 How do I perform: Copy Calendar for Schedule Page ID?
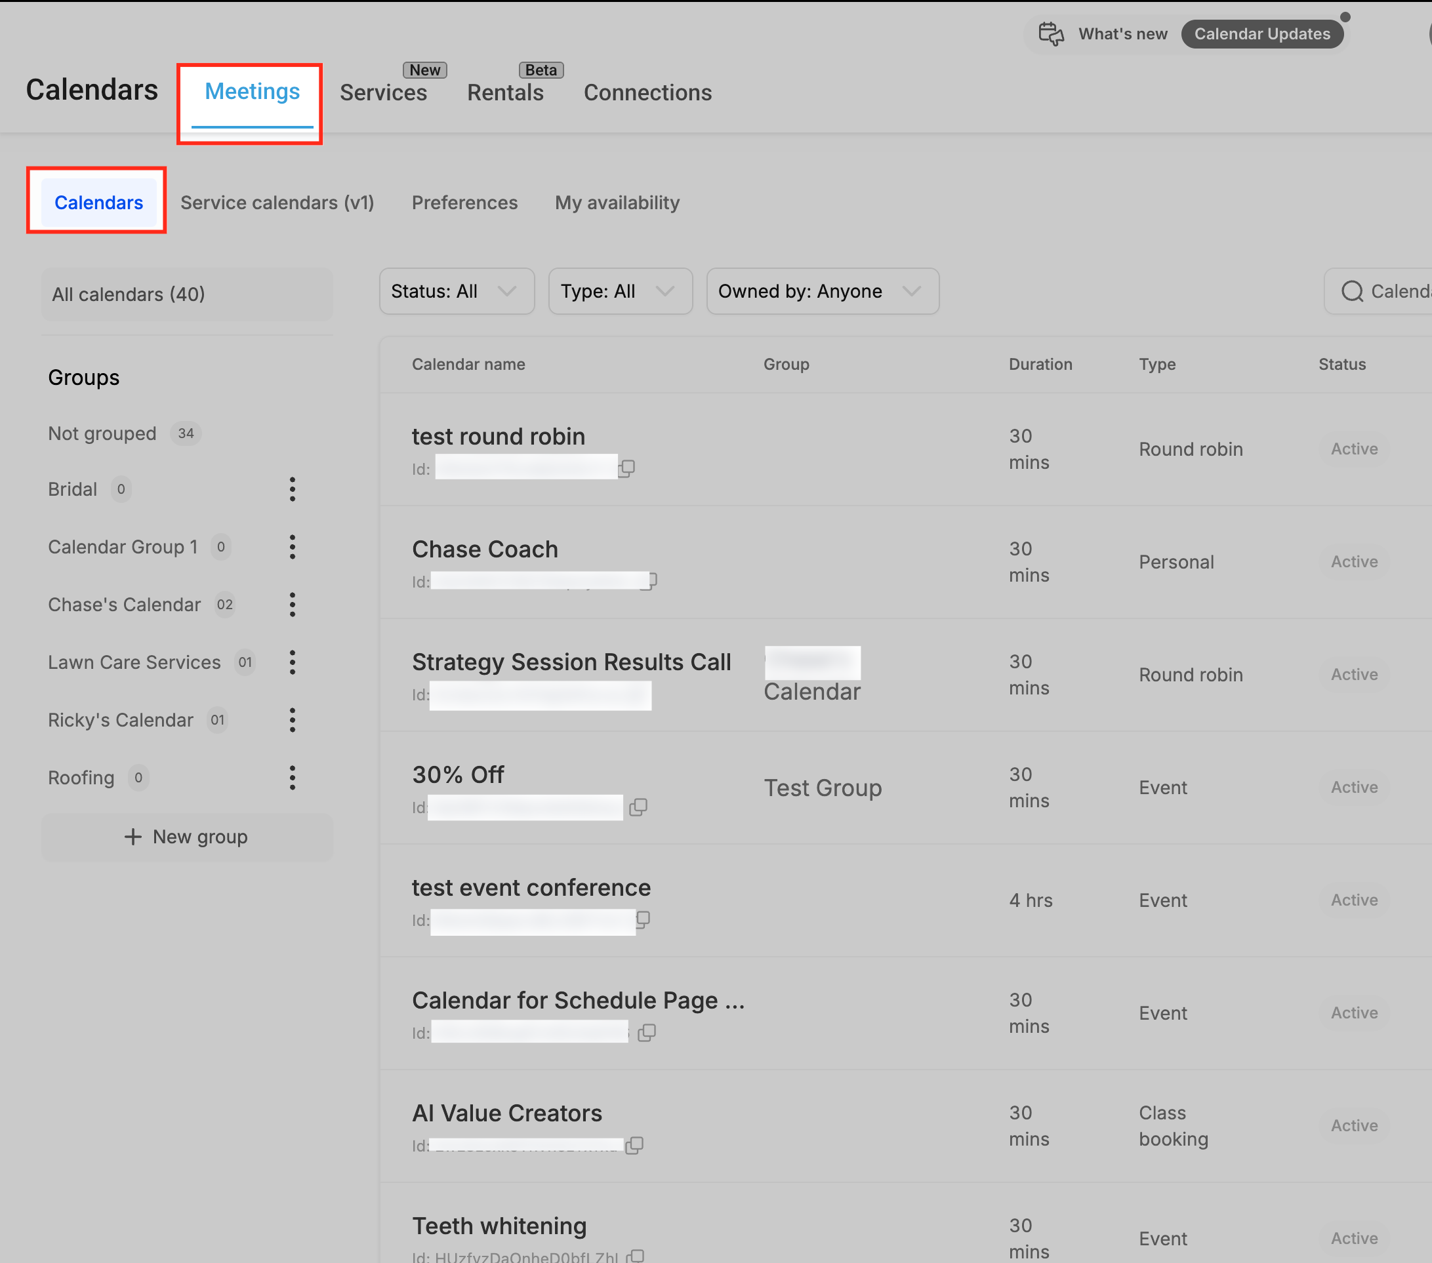tap(647, 1033)
